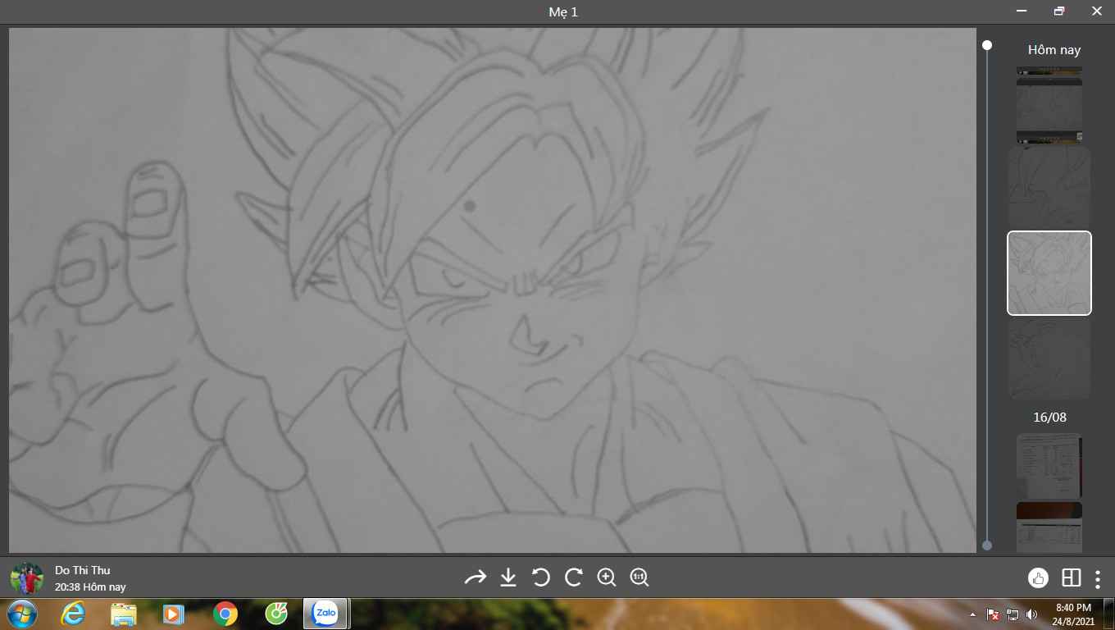Open the drawing thumbnail just above the 16/08 label
The height and width of the screenshot is (630, 1115).
(1049, 358)
